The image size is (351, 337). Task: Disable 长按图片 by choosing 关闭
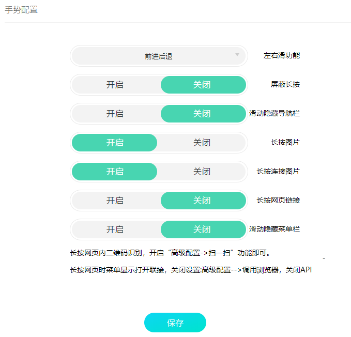pyautogui.click(x=202, y=143)
